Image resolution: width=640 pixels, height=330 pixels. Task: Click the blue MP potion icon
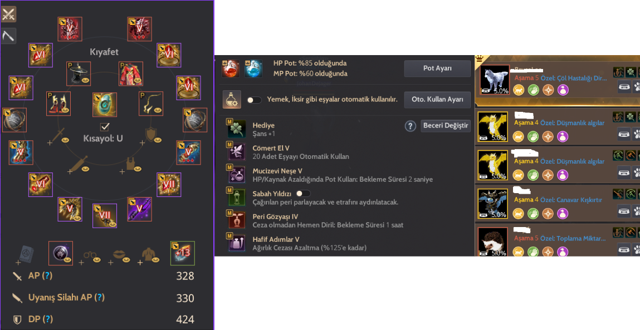point(253,68)
